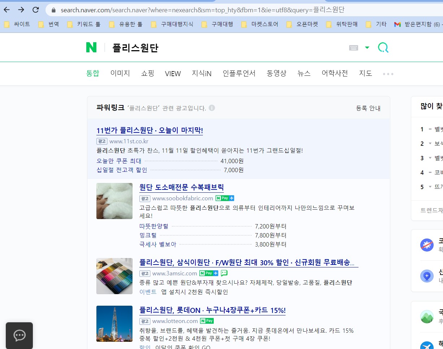This screenshot has width=443, height=349.
Task: Click the N Pay plus badge for 3amsic.com
Action: point(209,273)
